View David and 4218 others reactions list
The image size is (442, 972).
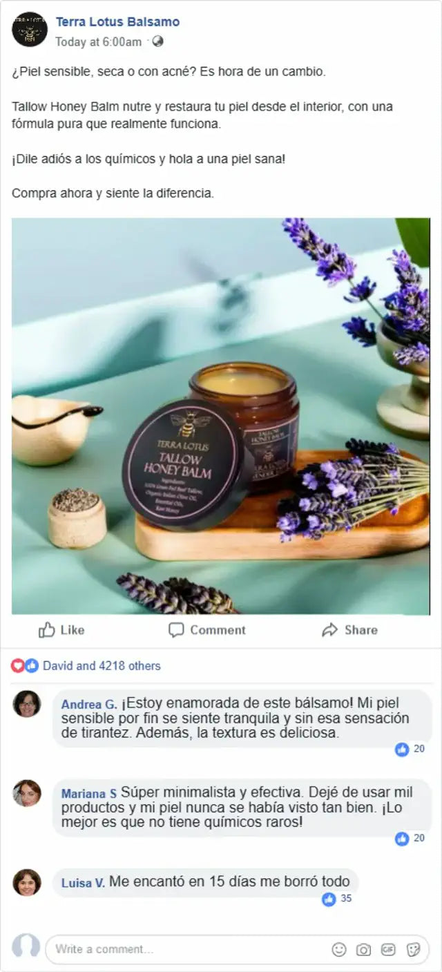[x=102, y=666]
